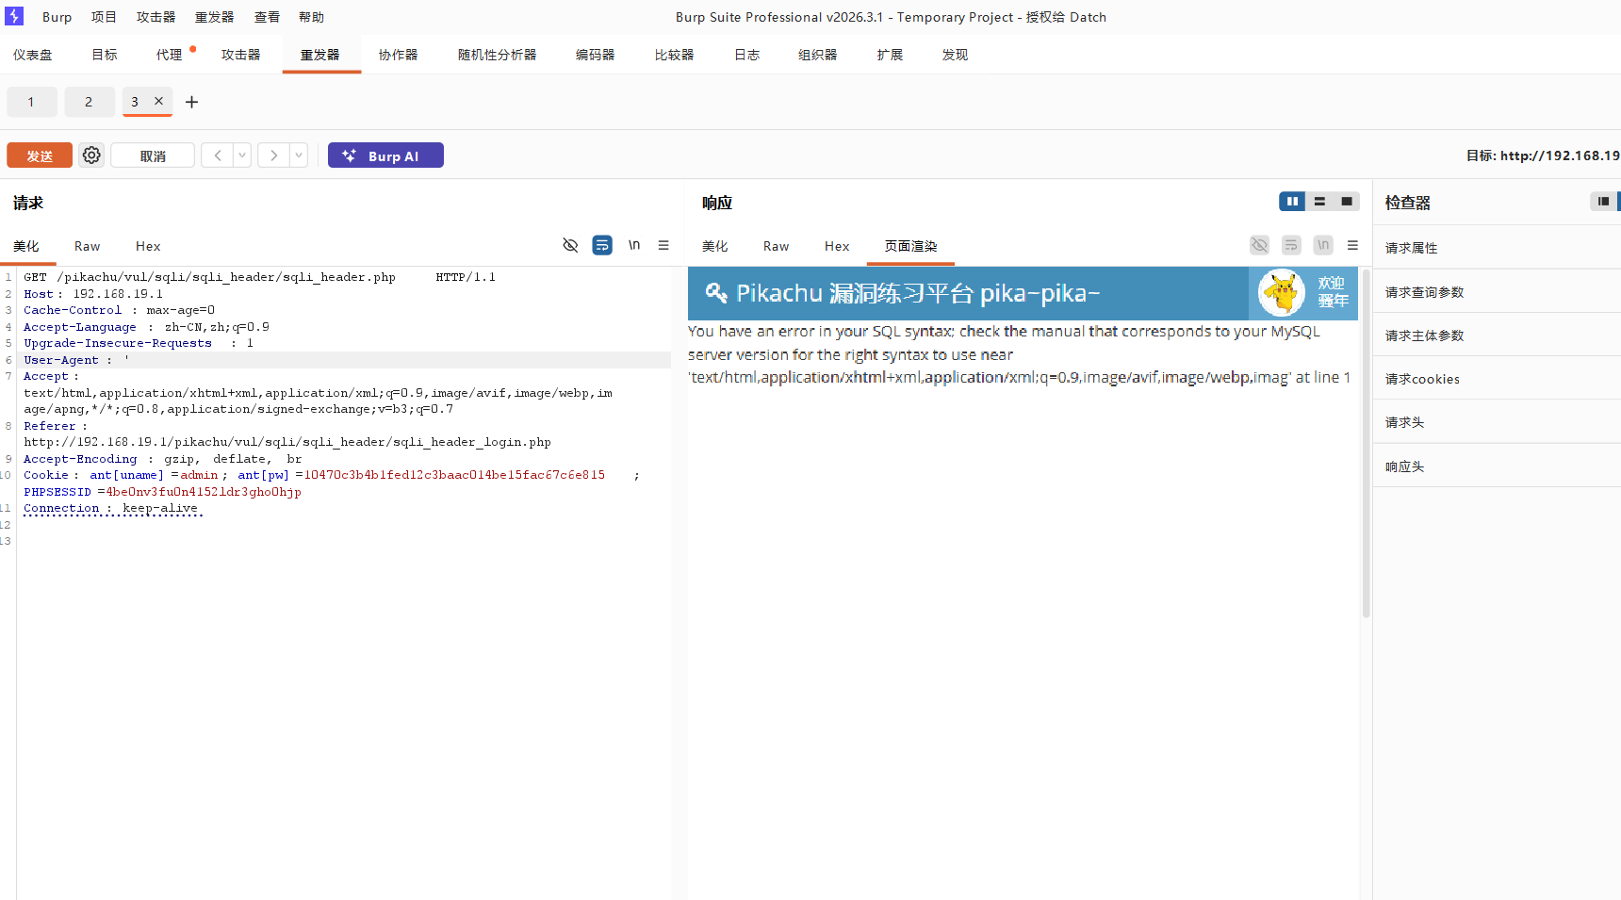Image resolution: width=1621 pixels, height=900 pixels.
Task: Toggle word wrap in request editor
Action: click(602, 245)
